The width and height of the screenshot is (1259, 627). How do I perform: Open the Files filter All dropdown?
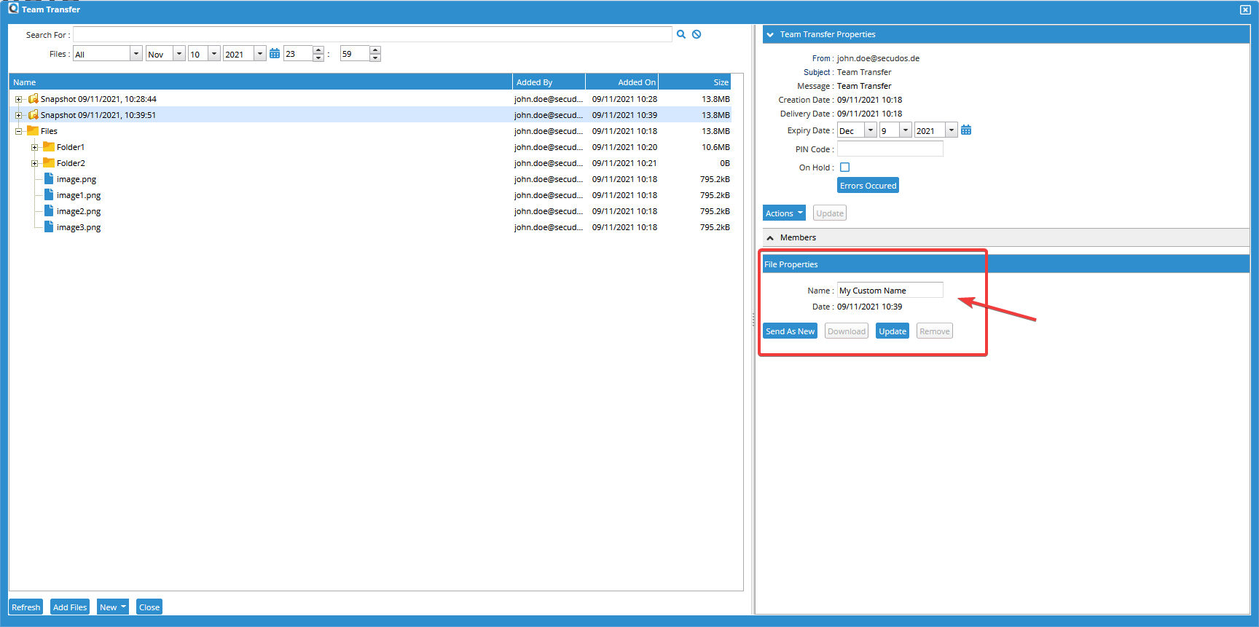click(136, 54)
